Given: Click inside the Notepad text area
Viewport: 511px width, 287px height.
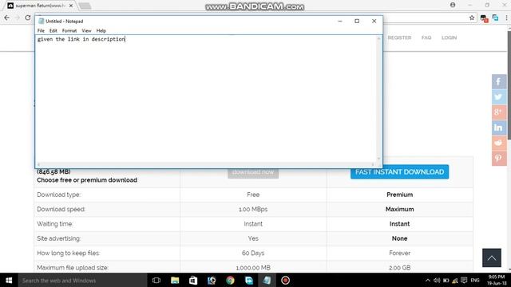Looking at the screenshot, I should 206,99.
